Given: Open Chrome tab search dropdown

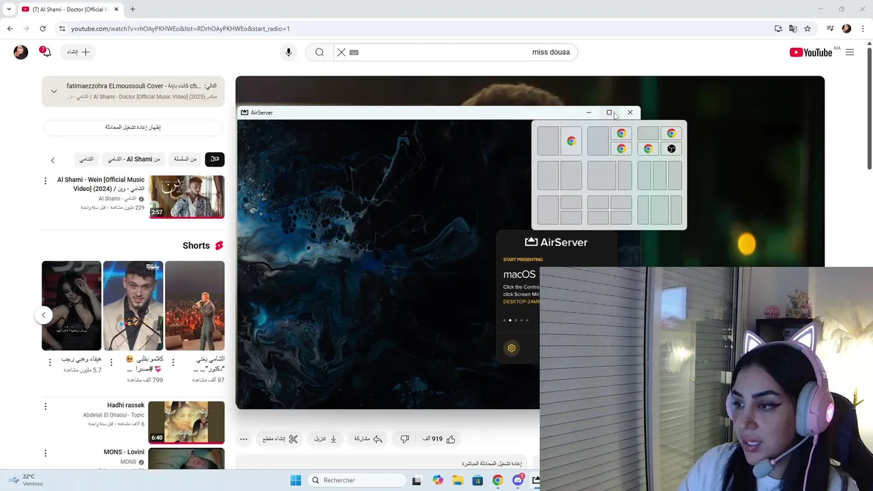Looking at the screenshot, I should pos(9,9).
